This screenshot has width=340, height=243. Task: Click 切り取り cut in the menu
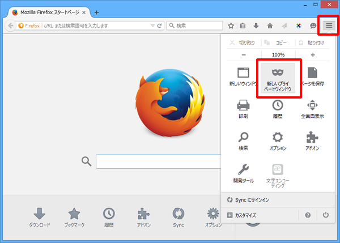coord(243,42)
